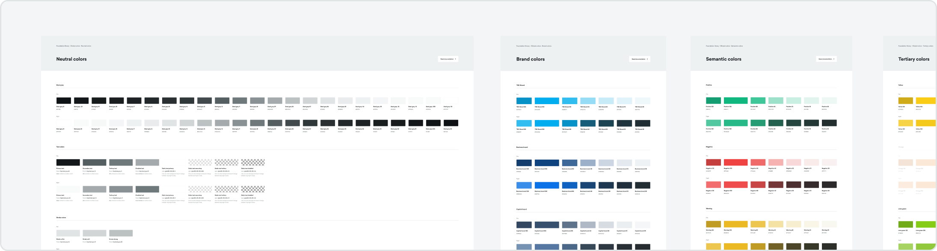Open Read documentation for Semantic colors
The height and width of the screenshot is (251, 937).
(x=826, y=59)
